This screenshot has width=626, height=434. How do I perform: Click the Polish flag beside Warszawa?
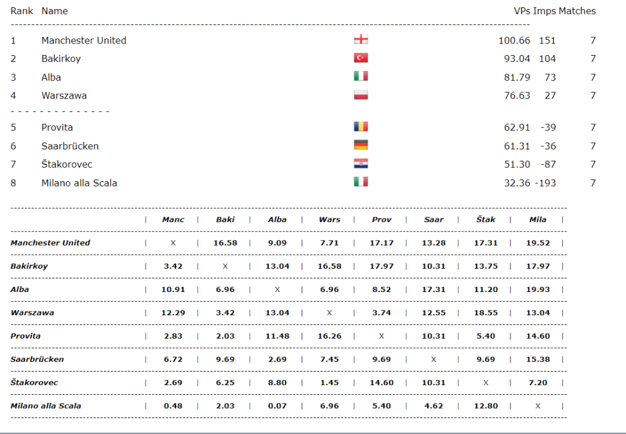coord(361,95)
